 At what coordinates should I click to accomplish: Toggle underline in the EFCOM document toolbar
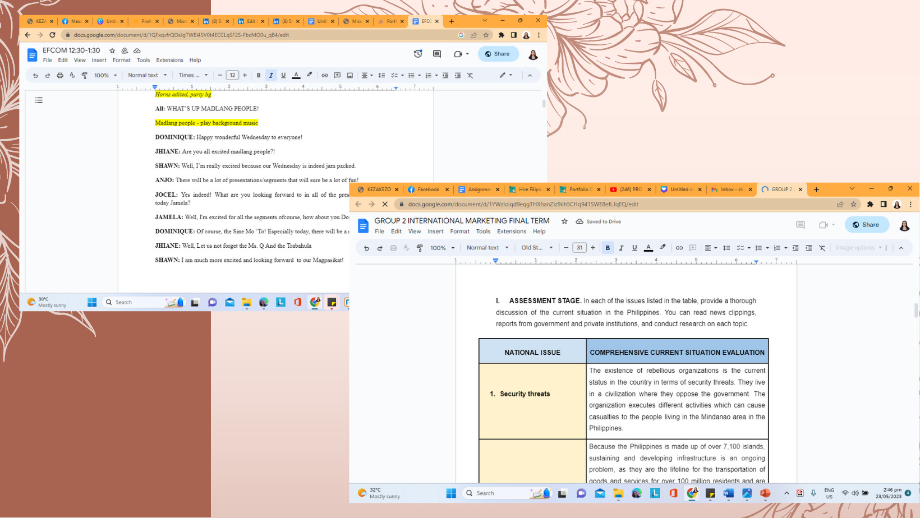[283, 75]
